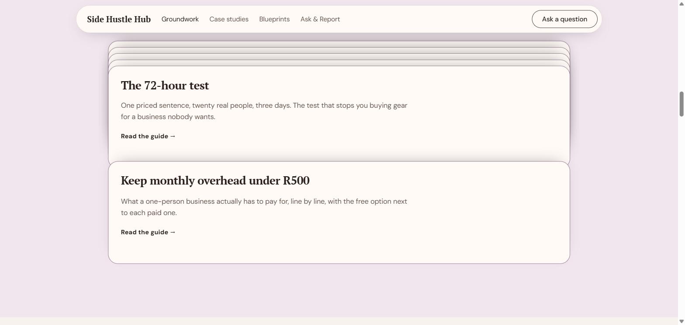The image size is (685, 325).
Task: Read the guide for monthly overhead card
Action: 148,232
